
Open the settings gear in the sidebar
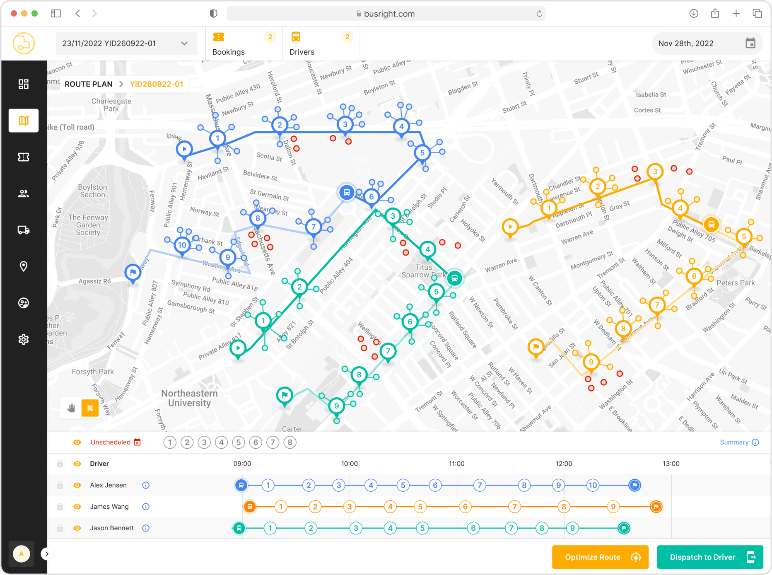click(24, 339)
